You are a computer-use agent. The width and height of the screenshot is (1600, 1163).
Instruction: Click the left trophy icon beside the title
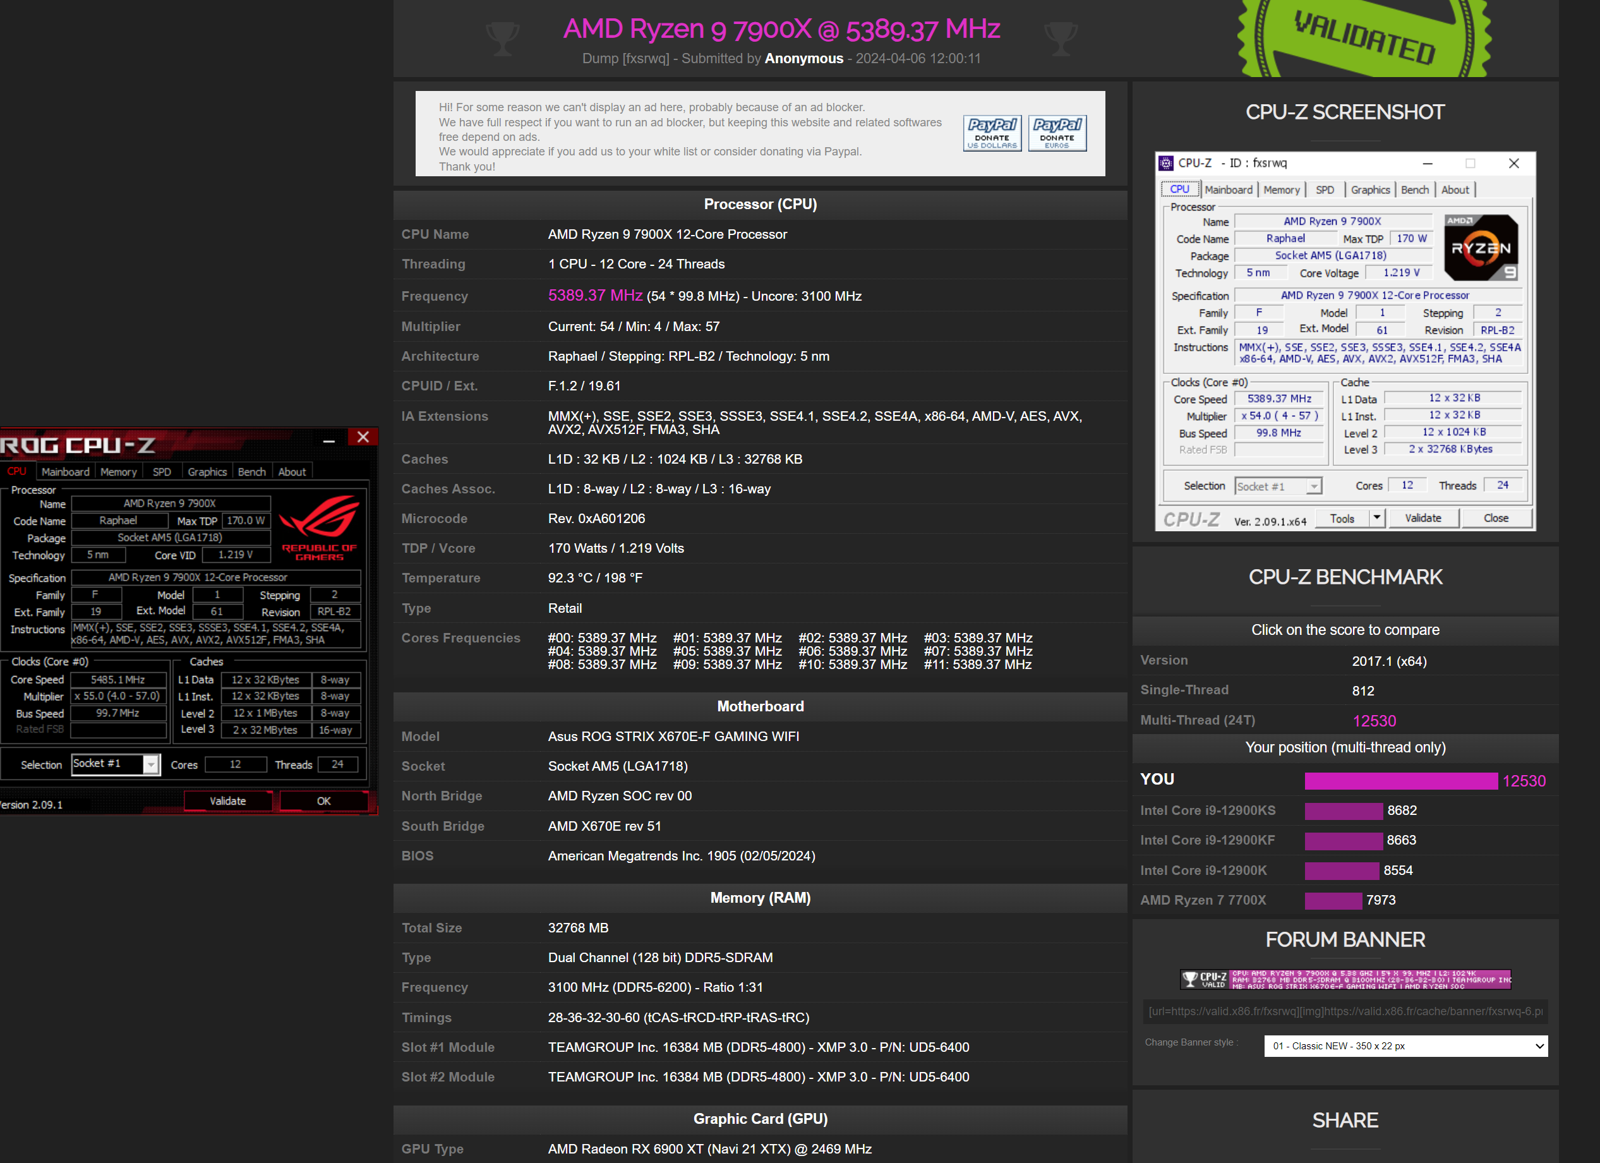coord(502,39)
